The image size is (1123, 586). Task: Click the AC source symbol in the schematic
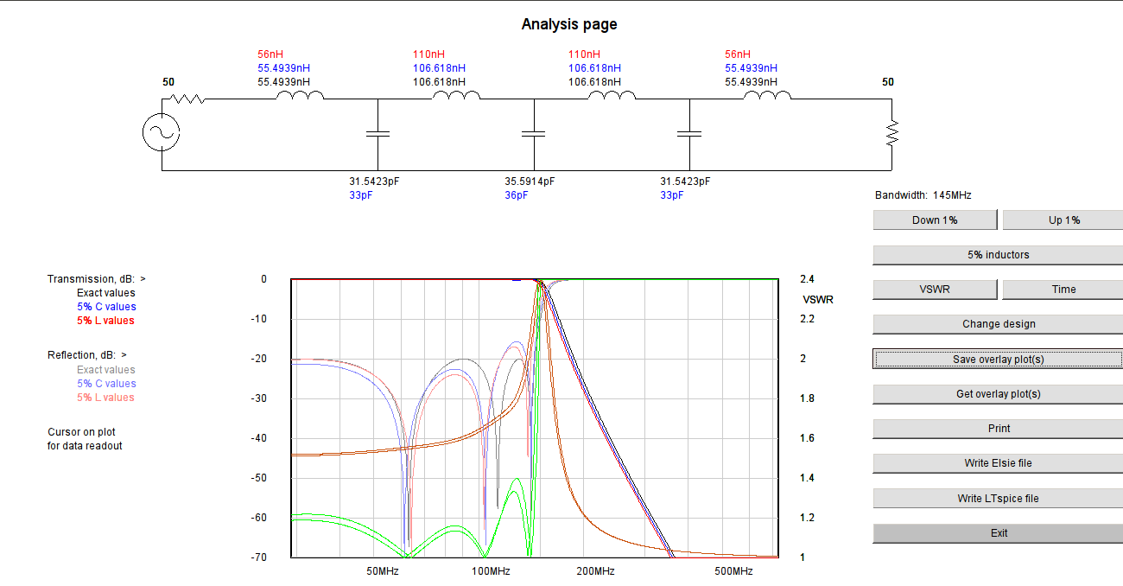(x=161, y=131)
